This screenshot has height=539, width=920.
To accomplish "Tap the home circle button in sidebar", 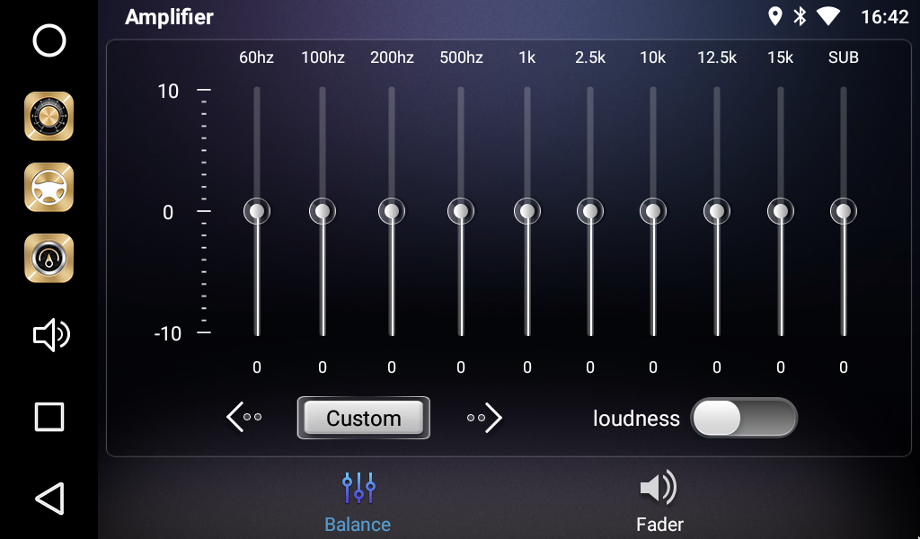I will pos(49,40).
